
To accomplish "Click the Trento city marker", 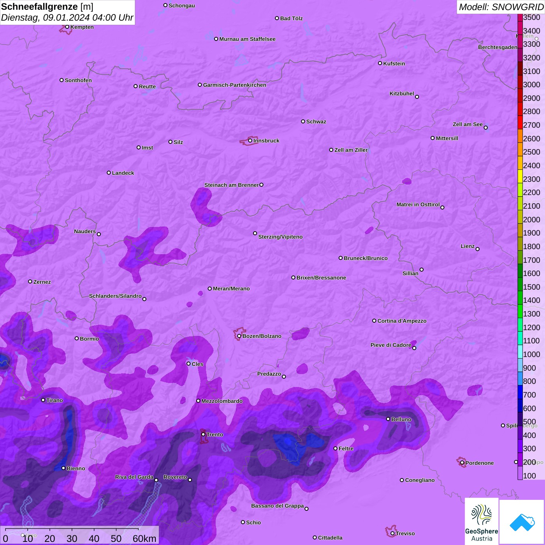I will coord(203,434).
